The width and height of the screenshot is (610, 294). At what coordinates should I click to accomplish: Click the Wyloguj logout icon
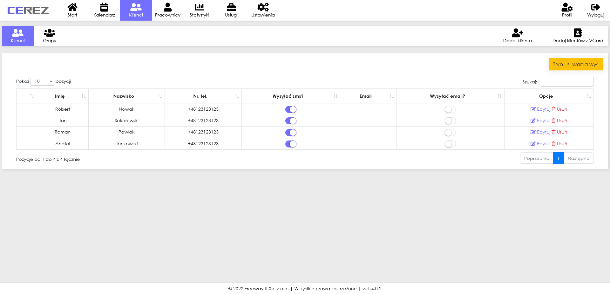[x=595, y=7]
